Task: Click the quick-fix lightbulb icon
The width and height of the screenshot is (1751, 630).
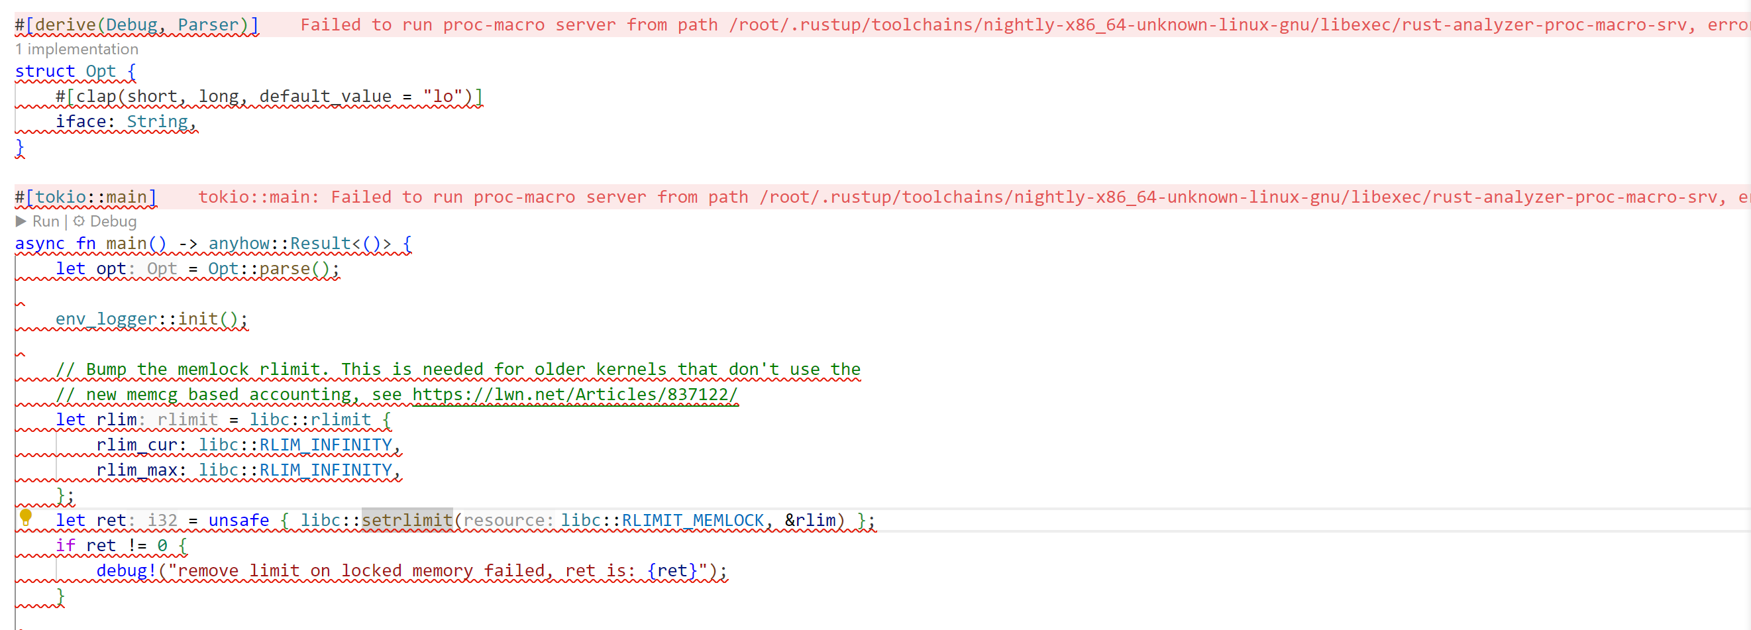Action: [27, 519]
